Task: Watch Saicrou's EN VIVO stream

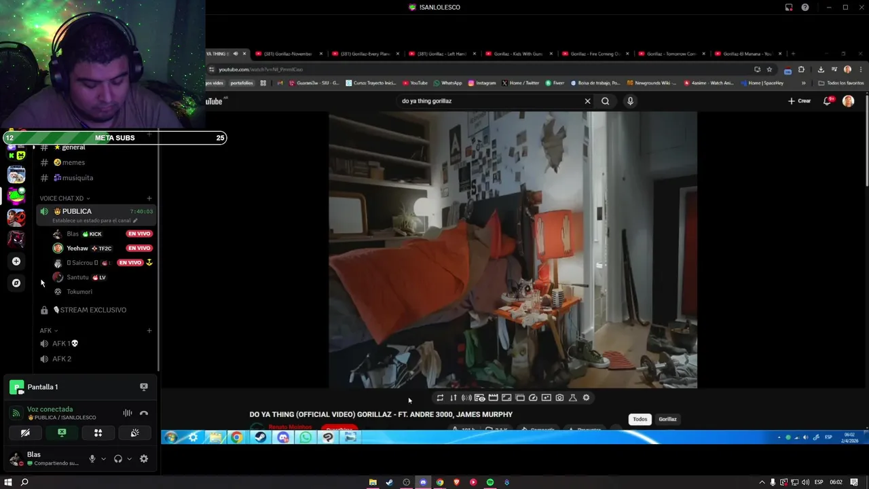Action: pyautogui.click(x=130, y=263)
